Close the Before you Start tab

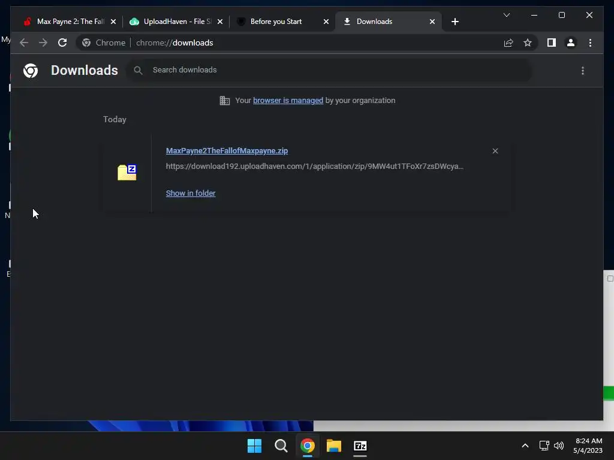pyautogui.click(x=326, y=22)
